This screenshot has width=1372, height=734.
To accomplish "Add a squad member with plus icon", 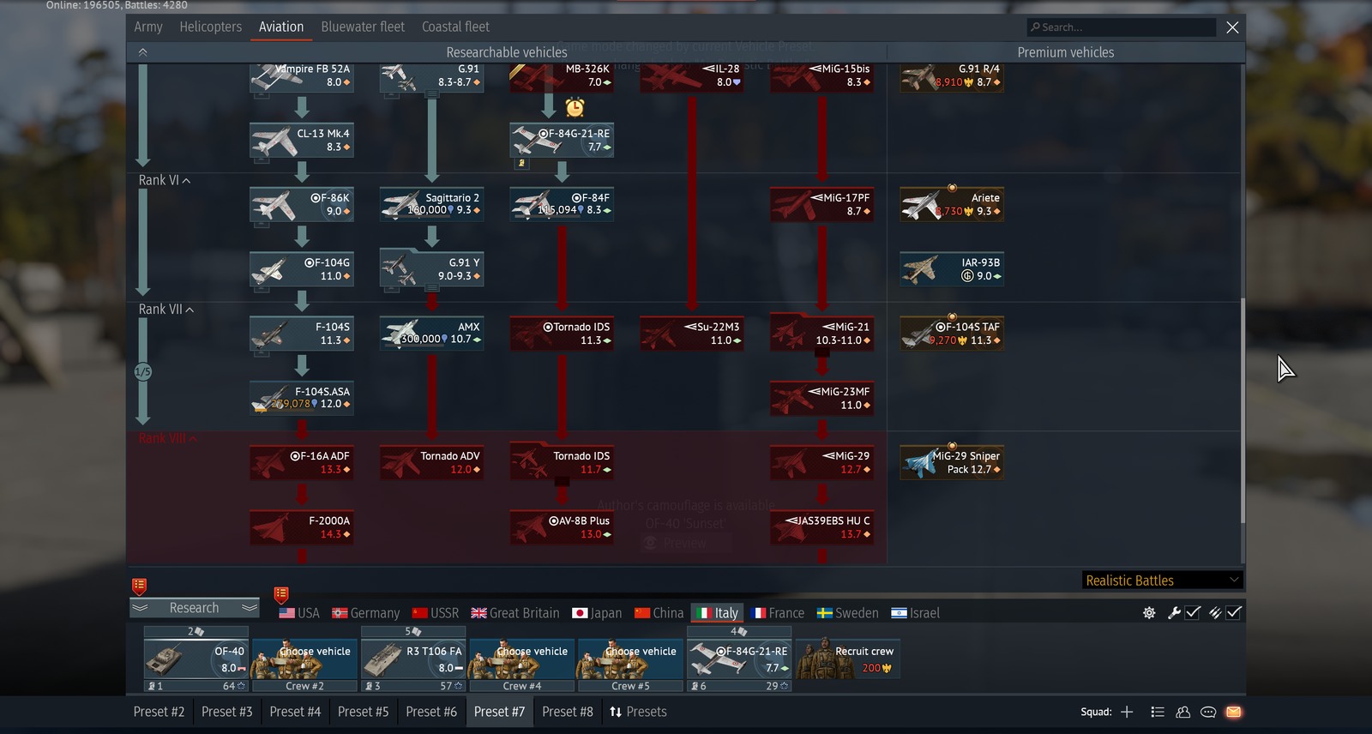I will click(x=1127, y=712).
